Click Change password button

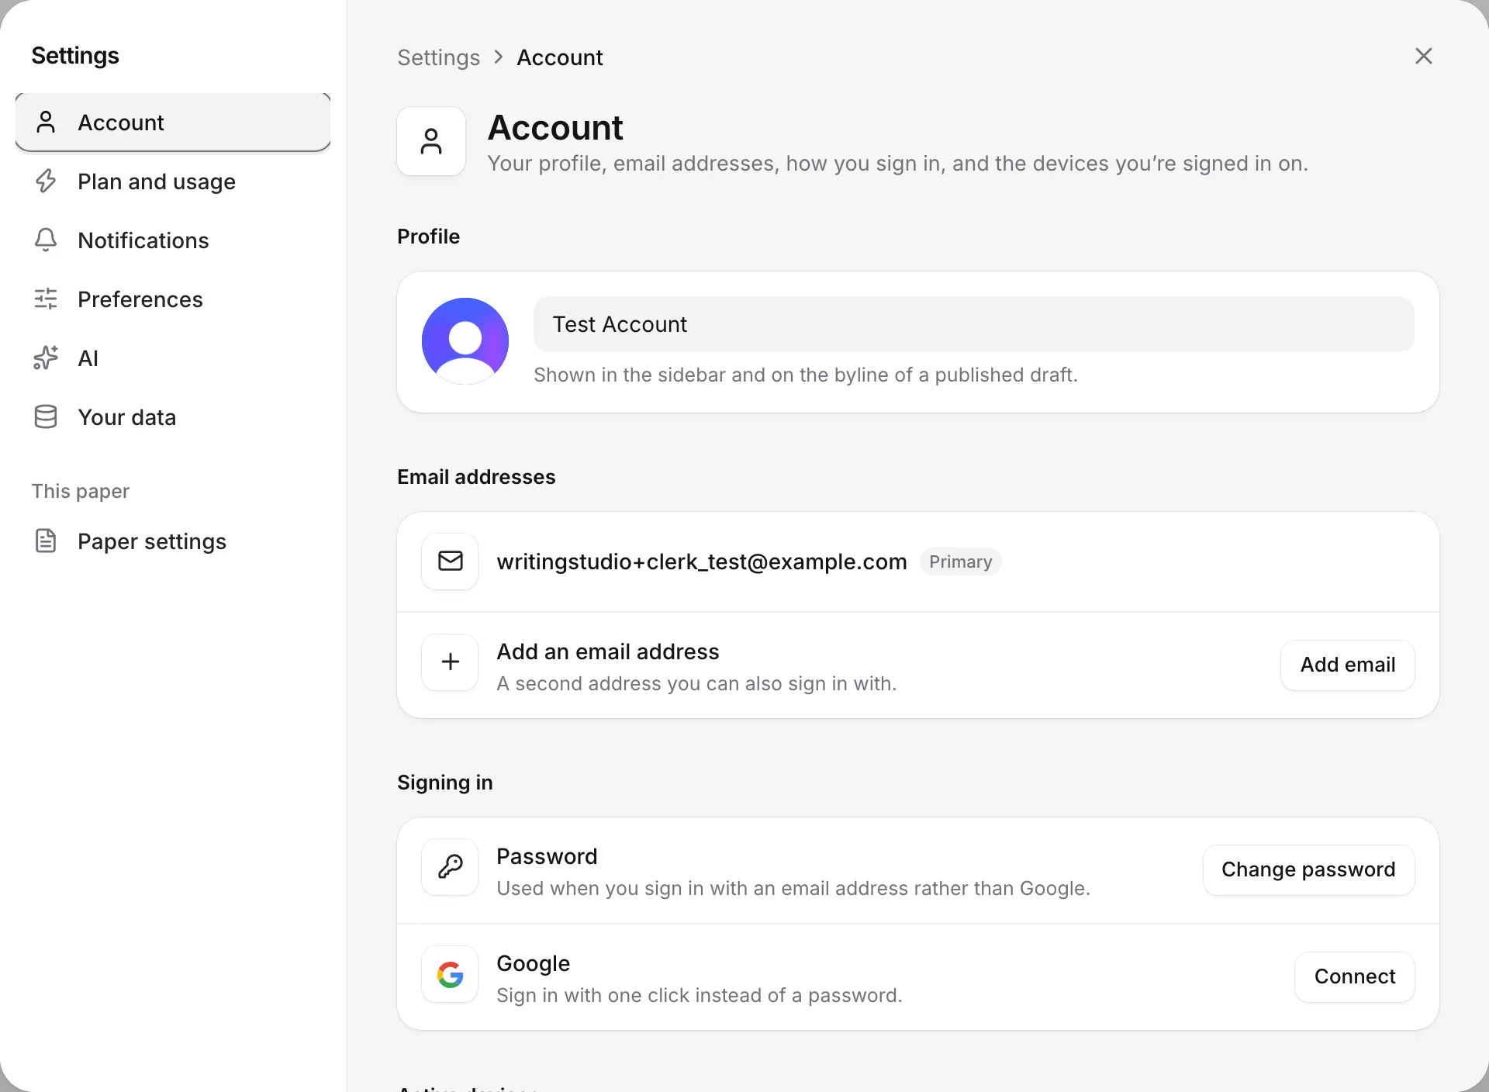point(1309,869)
